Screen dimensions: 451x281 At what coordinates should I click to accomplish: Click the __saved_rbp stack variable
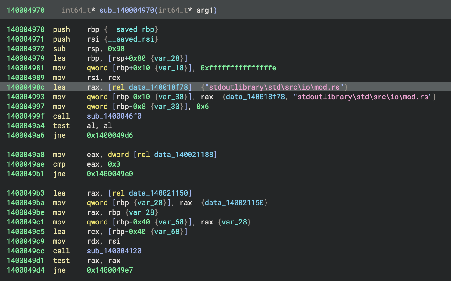(131, 29)
